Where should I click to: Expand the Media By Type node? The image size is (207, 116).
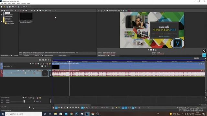click(x=2, y=15)
